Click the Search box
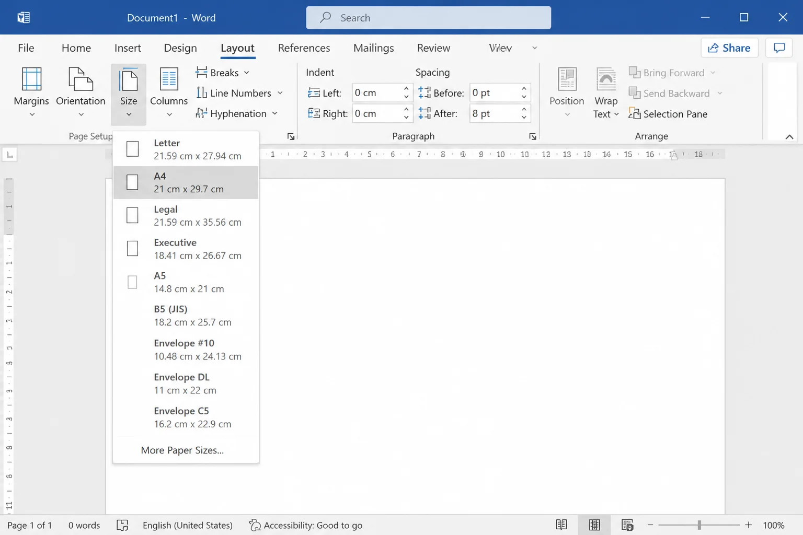 (428, 18)
